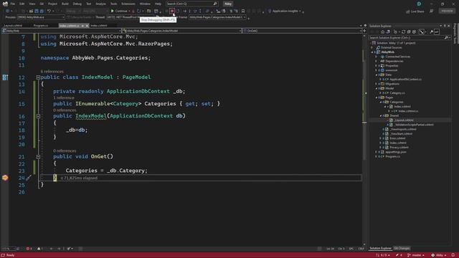Open the Extensions menu
459x258 pixels.
(x=128, y=4)
